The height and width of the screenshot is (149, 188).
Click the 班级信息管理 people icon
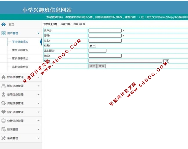(3, 86)
